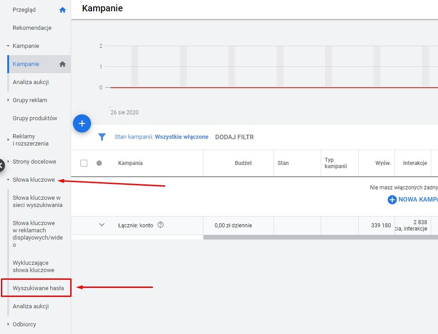Image resolution: width=438 pixels, height=334 pixels.
Task: Open Wykluczające słowa kluczowe page
Action: [34, 267]
